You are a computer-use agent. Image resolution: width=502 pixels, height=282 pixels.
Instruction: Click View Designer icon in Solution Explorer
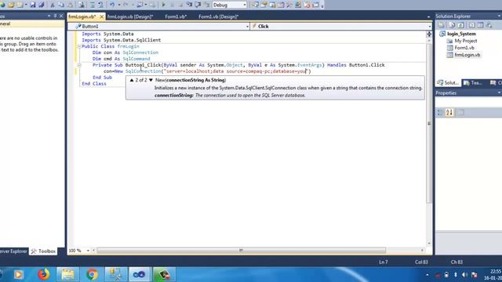coord(480,25)
